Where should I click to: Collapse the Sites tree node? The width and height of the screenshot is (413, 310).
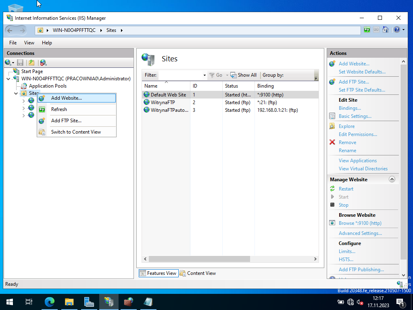(x=16, y=93)
